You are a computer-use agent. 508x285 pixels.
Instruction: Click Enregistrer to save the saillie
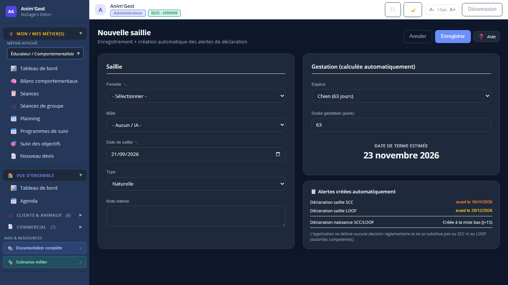(x=453, y=36)
